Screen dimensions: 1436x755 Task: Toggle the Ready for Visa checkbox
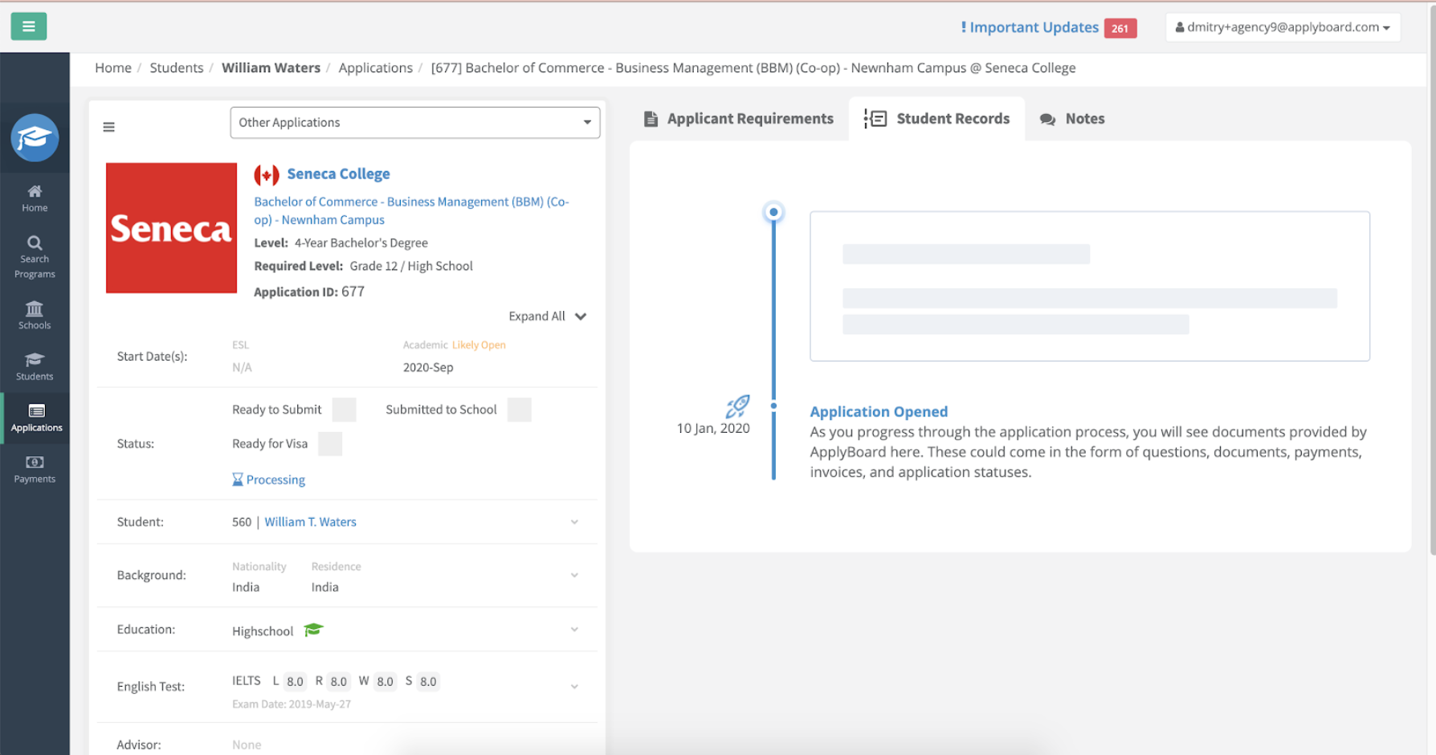pos(330,444)
